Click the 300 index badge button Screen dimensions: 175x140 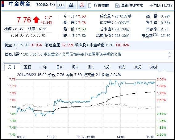point(61,5)
